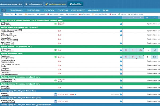Open live video icon beside Про Директ match
This screenshot has height=106, width=160.
click(55, 57)
